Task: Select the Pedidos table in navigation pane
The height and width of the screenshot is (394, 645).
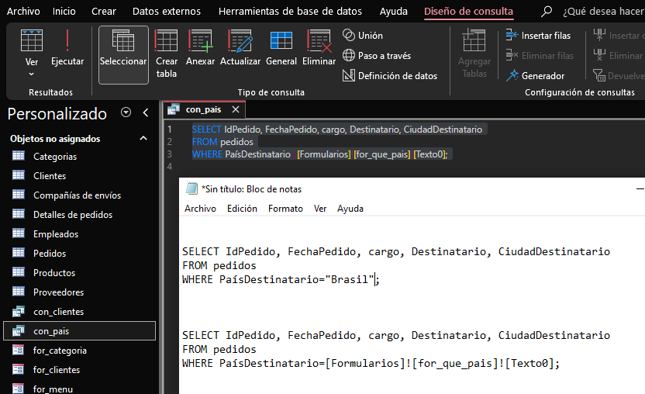Action: tap(50, 254)
